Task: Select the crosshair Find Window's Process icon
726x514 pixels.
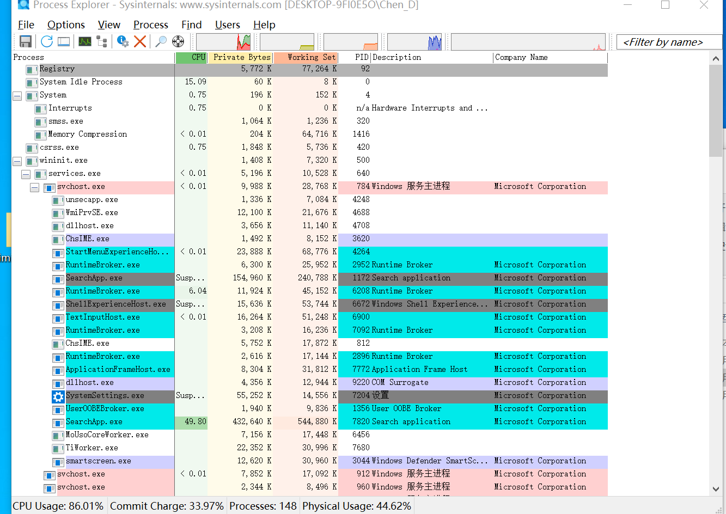Action: click(178, 41)
